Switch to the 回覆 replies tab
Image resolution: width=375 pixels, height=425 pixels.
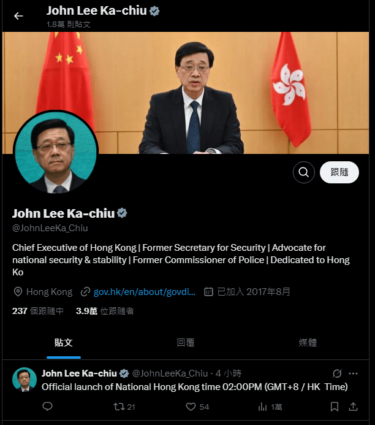click(x=186, y=343)
